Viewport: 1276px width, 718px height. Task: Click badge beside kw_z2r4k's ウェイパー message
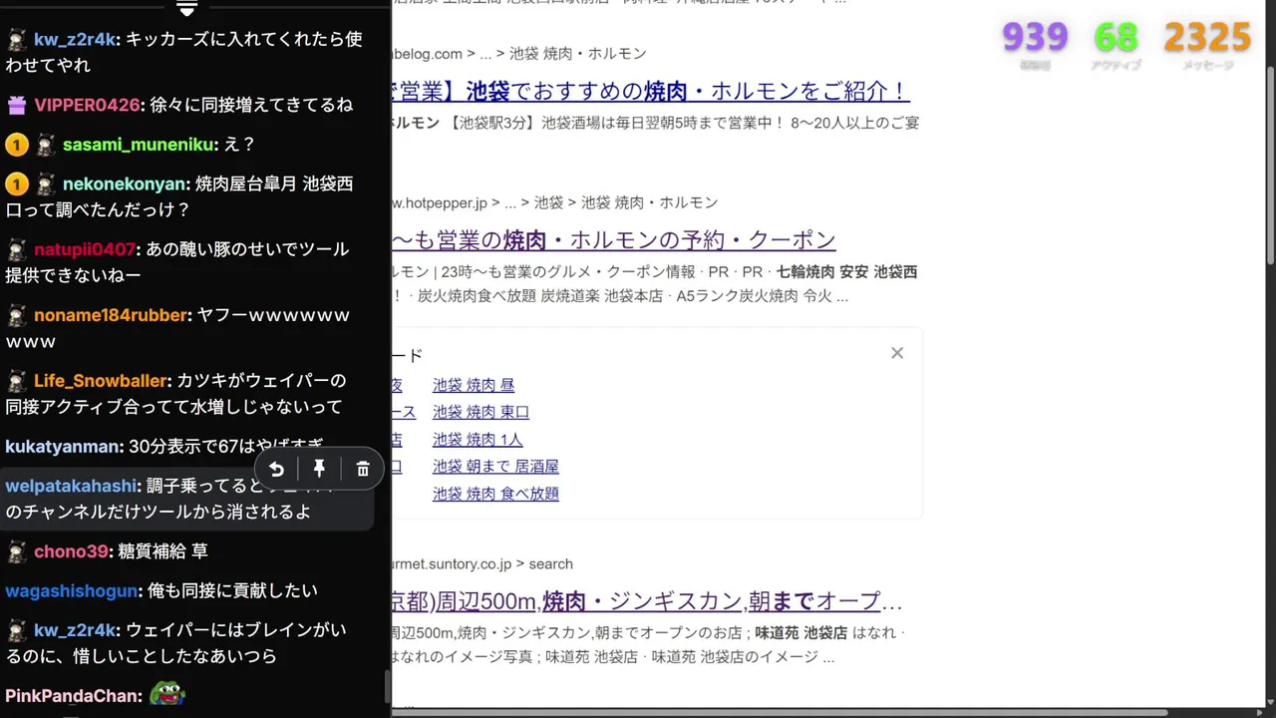[x=16, y=630]
